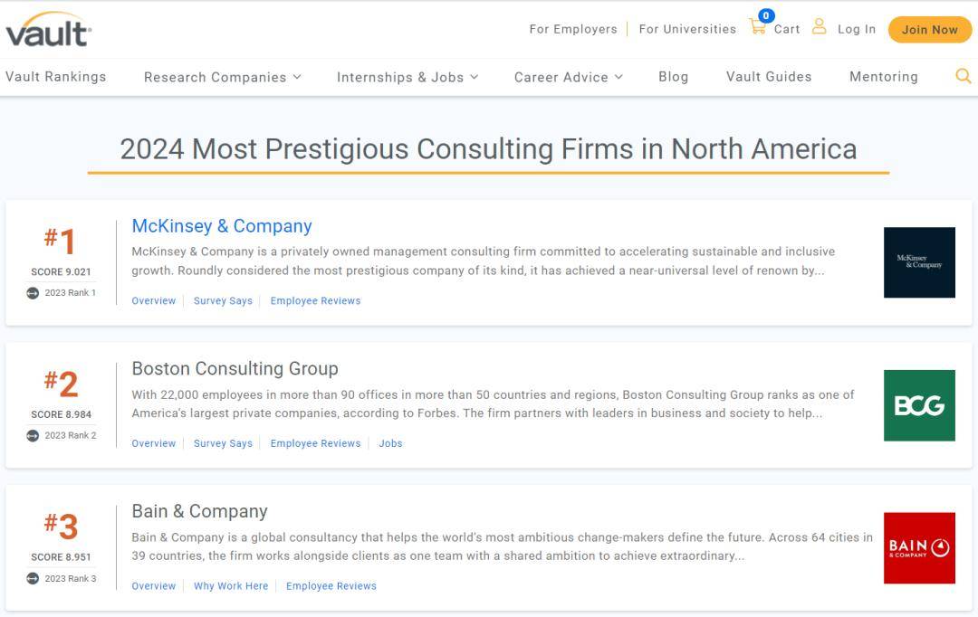Select the Mentoring nav item
This screenshot has height=617, width=978.
[x=883, y=77]
